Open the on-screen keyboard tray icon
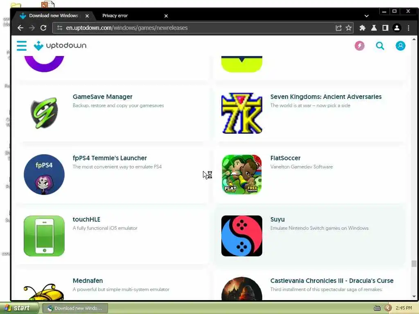This screenshot has height=314, width=419. (377, 308)
